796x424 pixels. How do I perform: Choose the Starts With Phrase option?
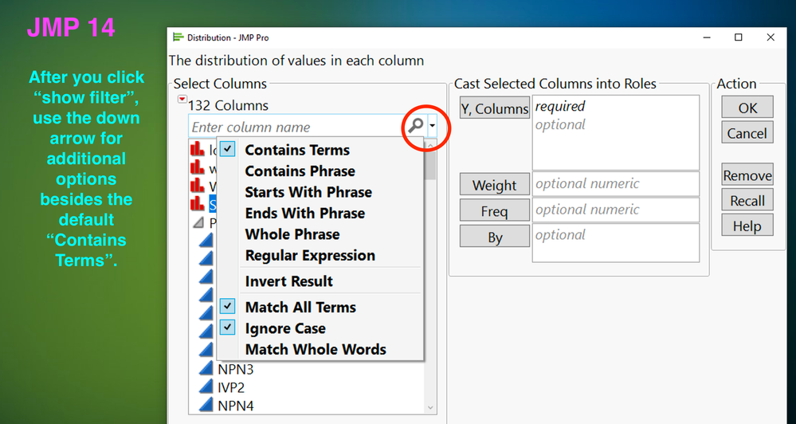[x=308, y=191]
